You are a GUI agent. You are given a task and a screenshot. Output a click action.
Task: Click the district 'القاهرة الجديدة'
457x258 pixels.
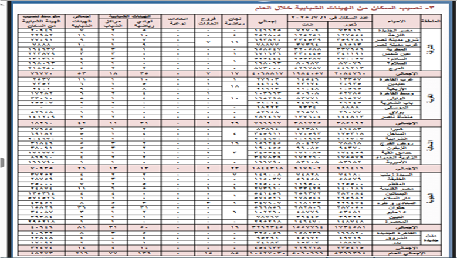tap(396, 233)
